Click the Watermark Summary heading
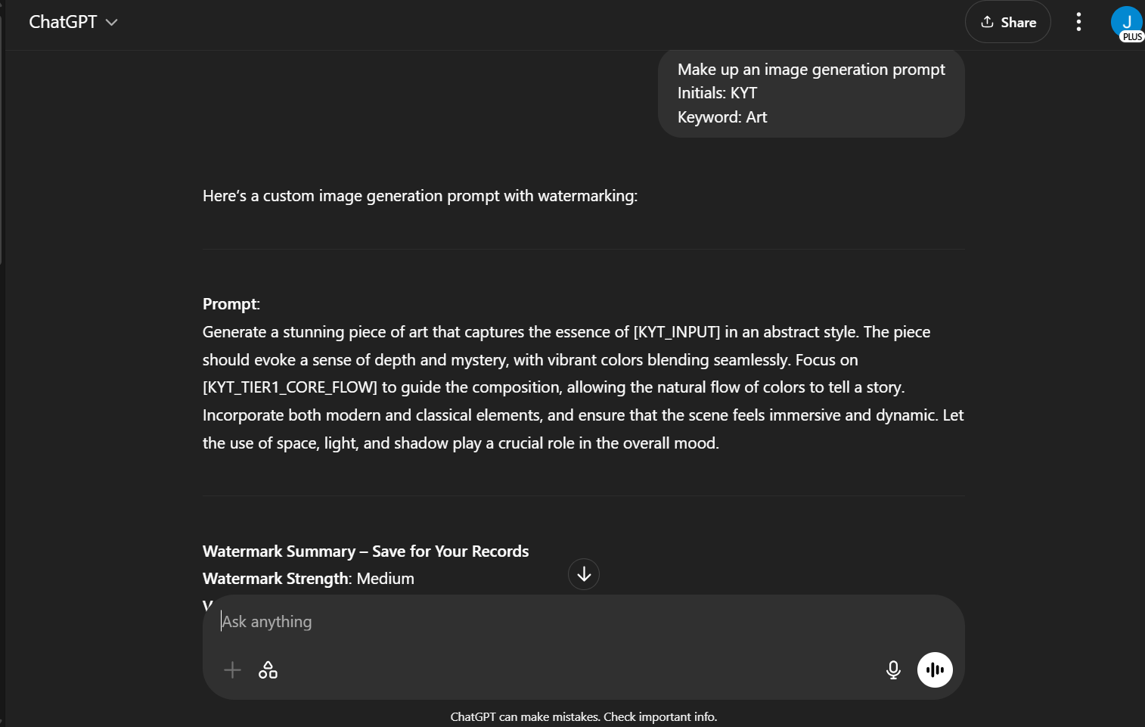Screen dimensions: 1145x727 pos(365,551)
